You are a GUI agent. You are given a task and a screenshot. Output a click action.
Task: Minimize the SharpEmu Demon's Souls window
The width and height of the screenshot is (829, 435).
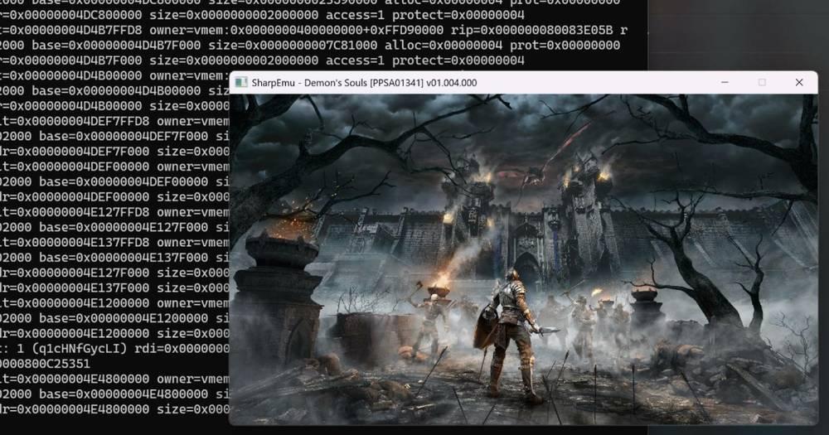click(725, 83)
